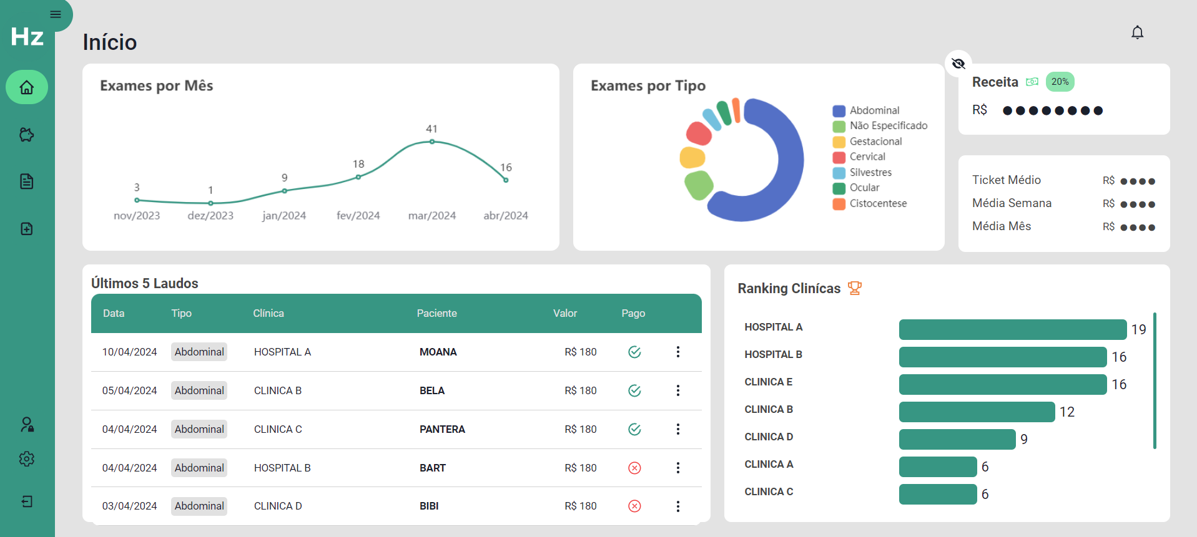Click the logout icon in sidebar

(27, 501)
